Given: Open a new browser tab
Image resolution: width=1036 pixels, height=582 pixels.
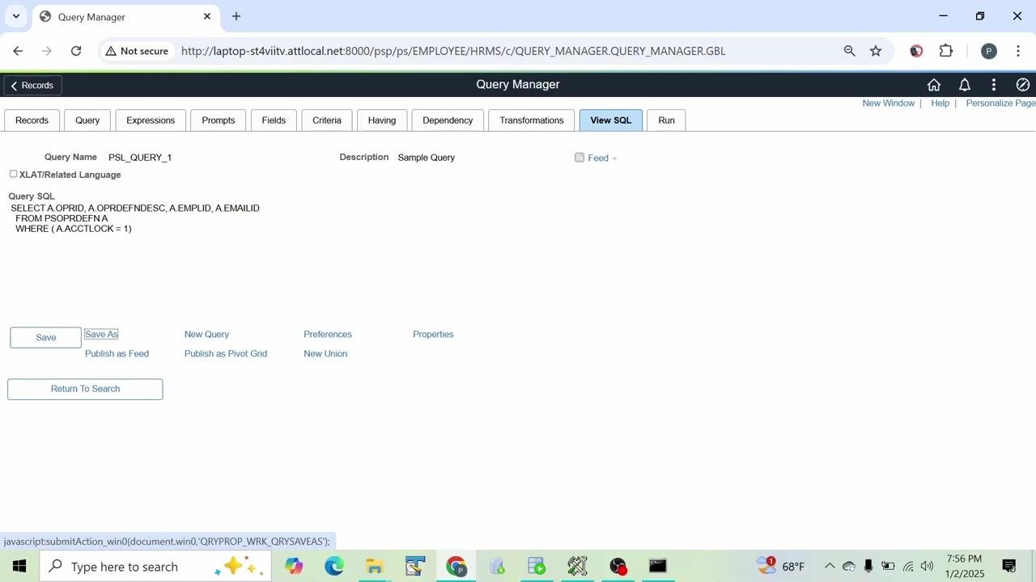Looking at the screenshot, I should click(236, 16).
